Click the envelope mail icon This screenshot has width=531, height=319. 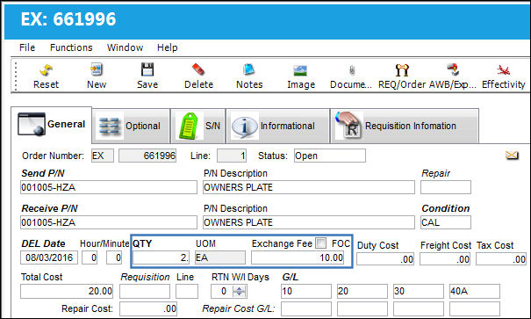(x=512, y=156)
